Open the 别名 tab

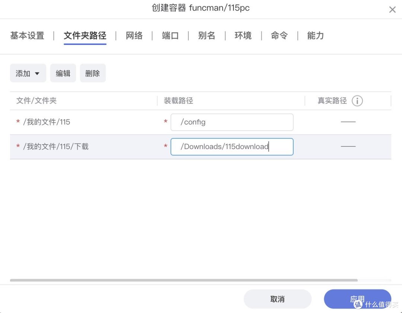207,36
